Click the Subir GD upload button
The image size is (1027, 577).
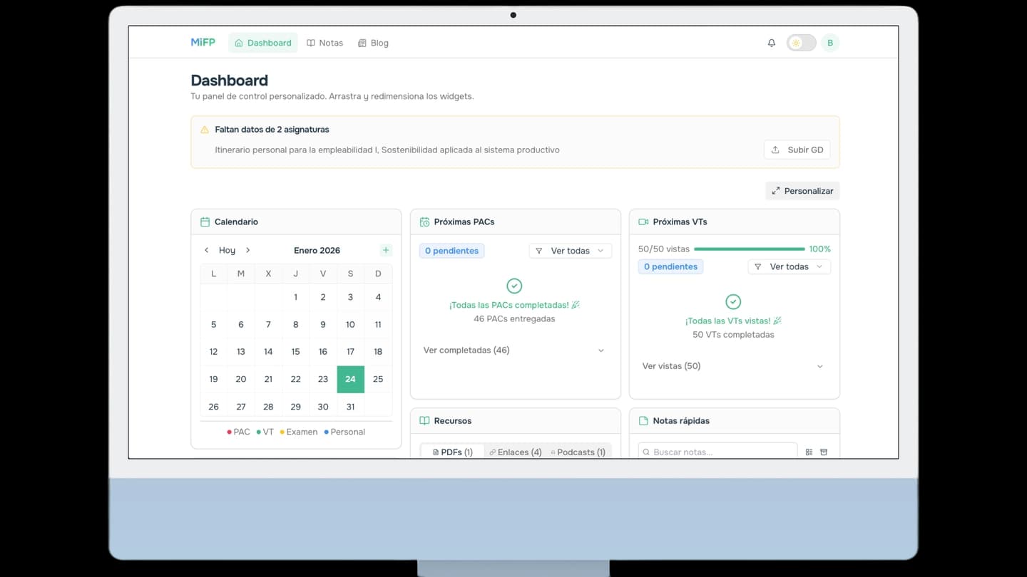[797, 150]
